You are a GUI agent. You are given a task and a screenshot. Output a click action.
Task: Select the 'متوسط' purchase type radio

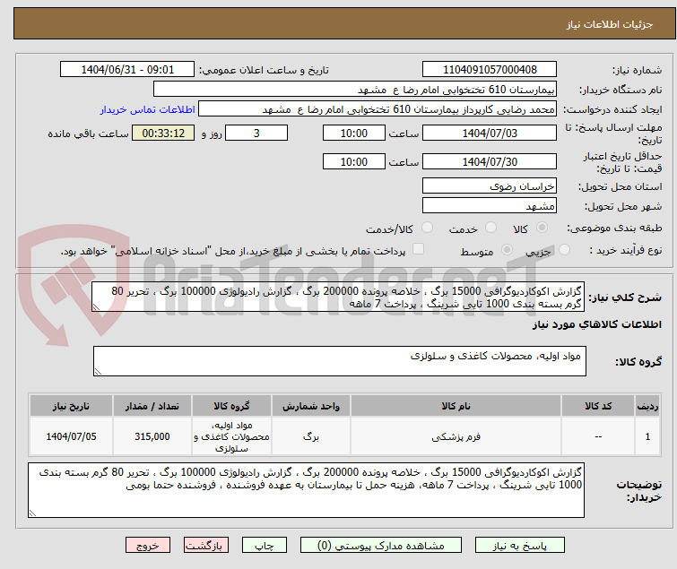(x=507, y=250)
